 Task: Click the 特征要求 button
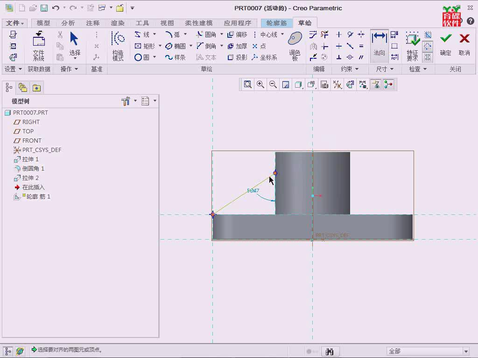point(413,46)
